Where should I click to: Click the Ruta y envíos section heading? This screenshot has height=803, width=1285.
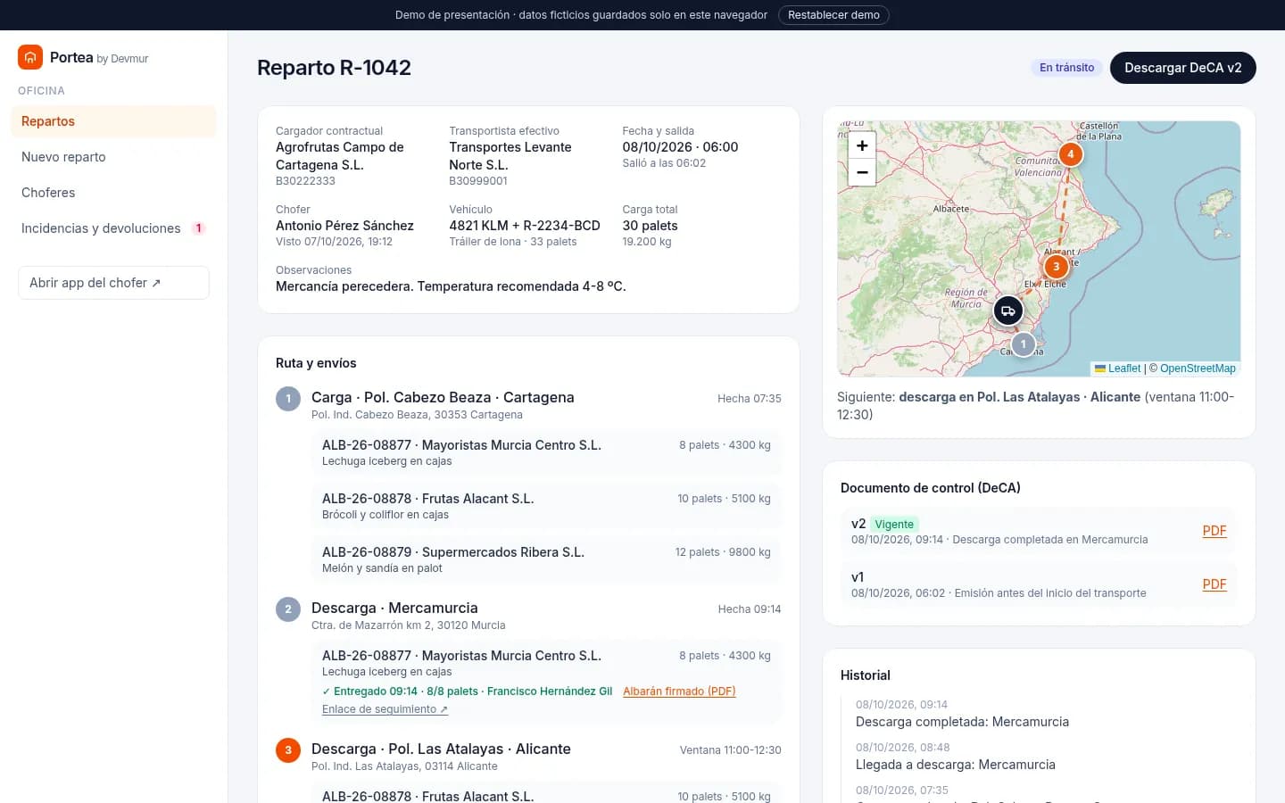(316, 363)
